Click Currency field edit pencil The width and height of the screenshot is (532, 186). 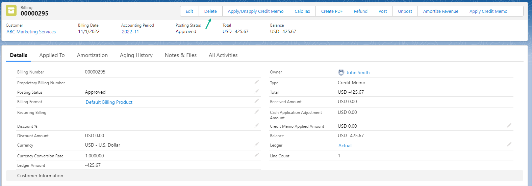(x=257, y=144)
